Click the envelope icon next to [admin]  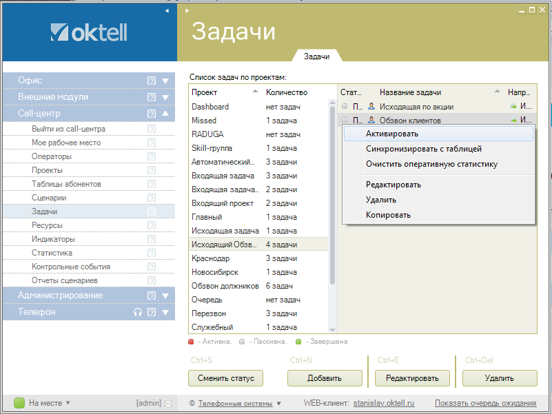pos(168,403)
